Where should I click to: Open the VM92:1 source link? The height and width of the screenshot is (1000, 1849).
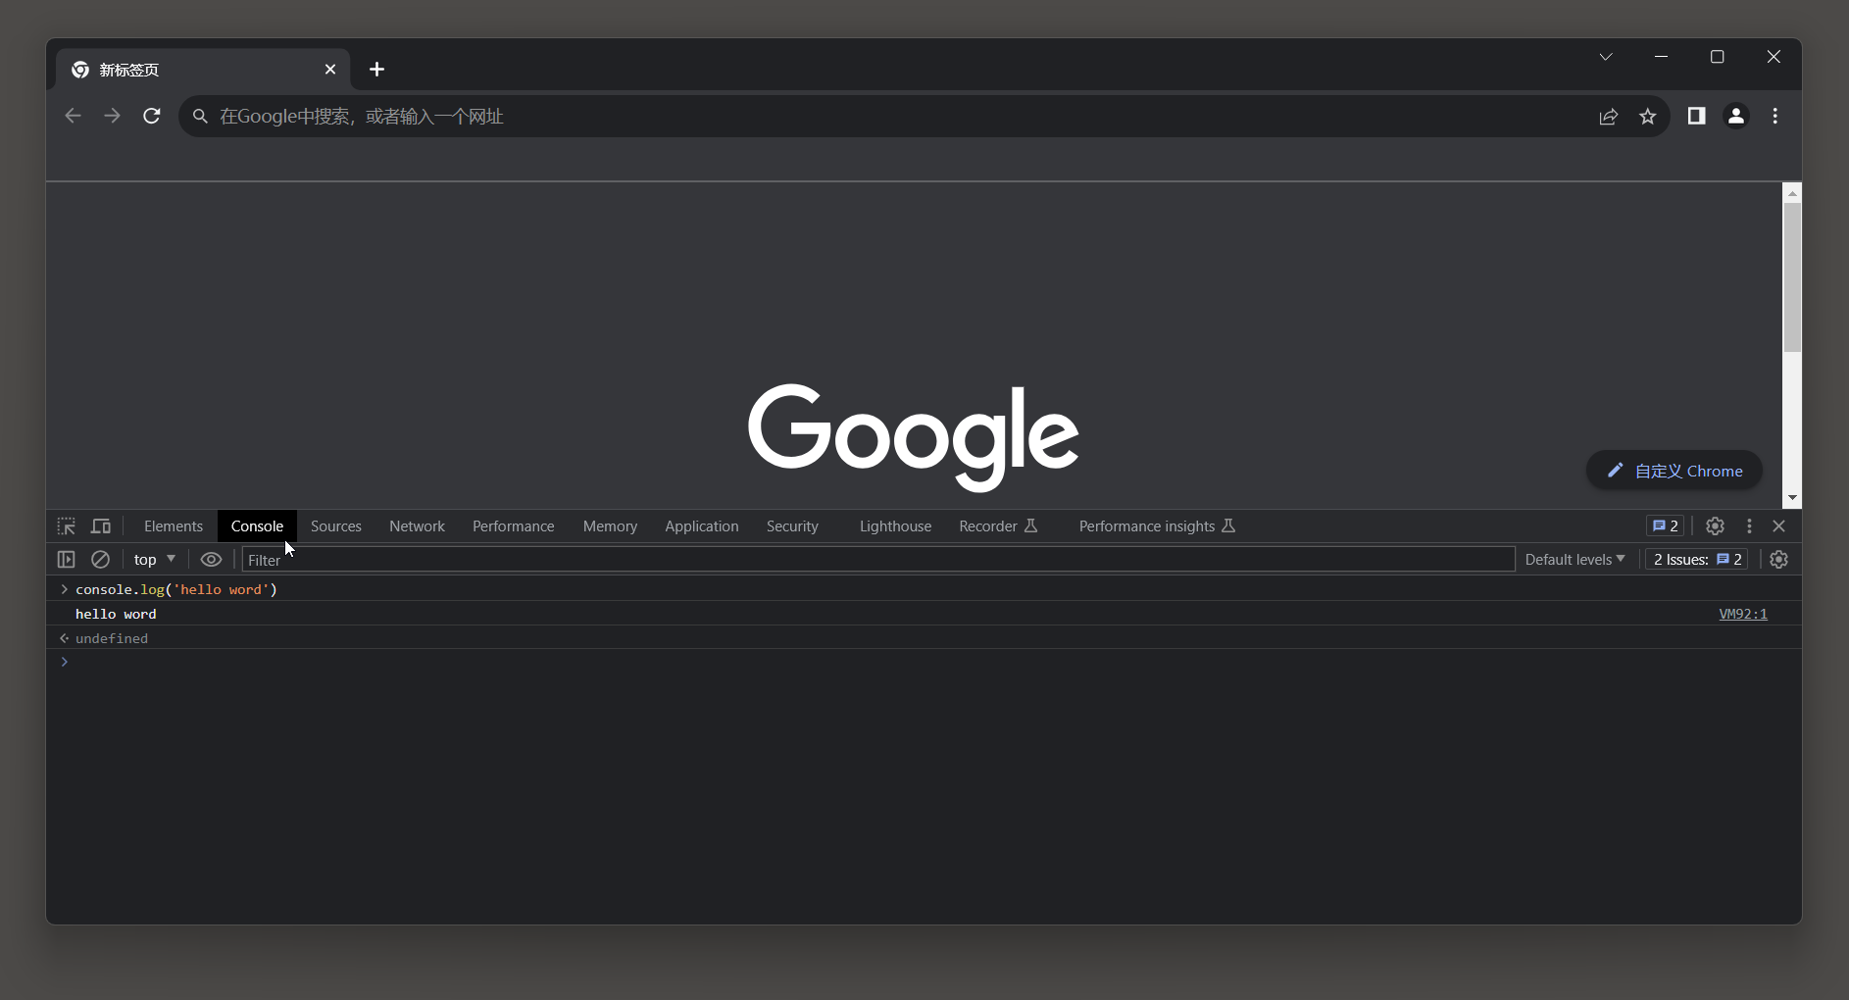[x=1743, y=614]
